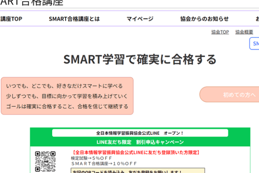Image resolution: width=259 pixels, height=173 pixels.
Task: Click the line starting with 少しずつでも
Action: 67,96
